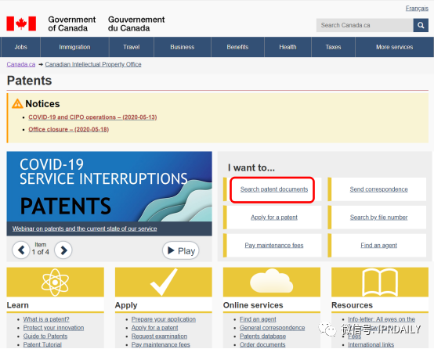Open the More services menu
Viewport: 434px width, 349px height.
(394, 47)
